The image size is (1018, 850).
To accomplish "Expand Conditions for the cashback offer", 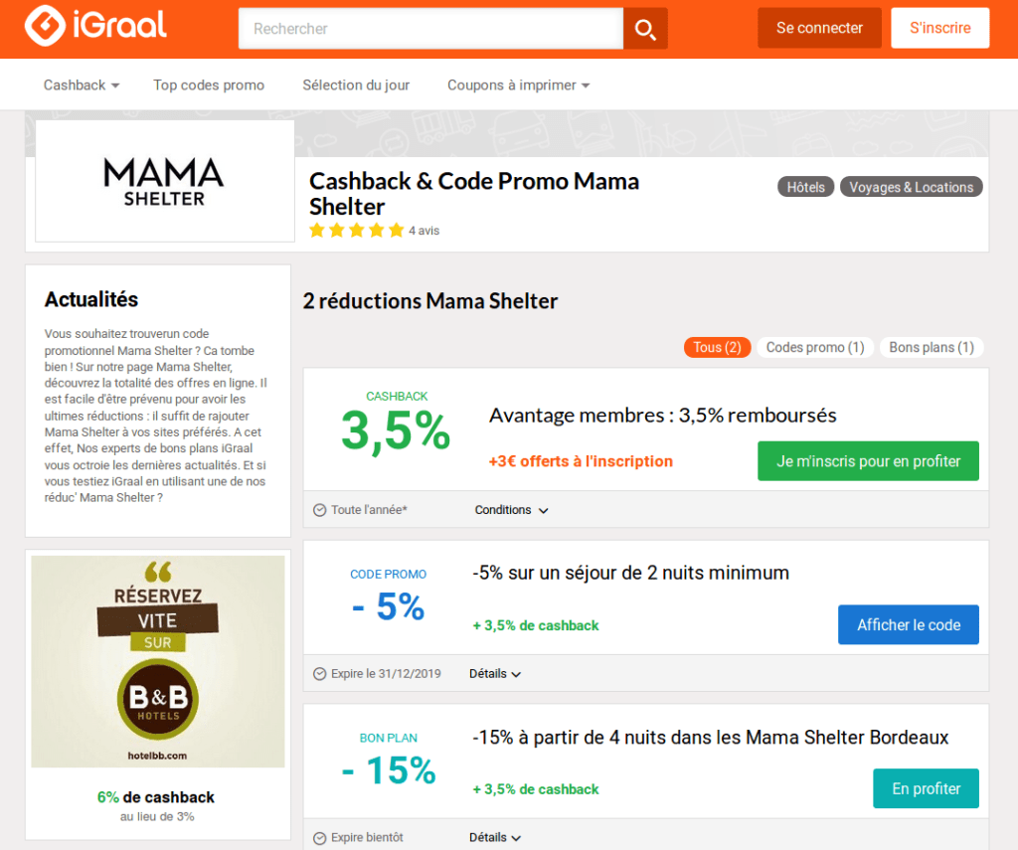I will (511, 510).
